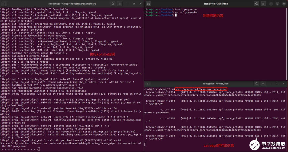
Task: Click line 'map 0 is "kprobe_b.rodata"'
Action: pos(25,62)
